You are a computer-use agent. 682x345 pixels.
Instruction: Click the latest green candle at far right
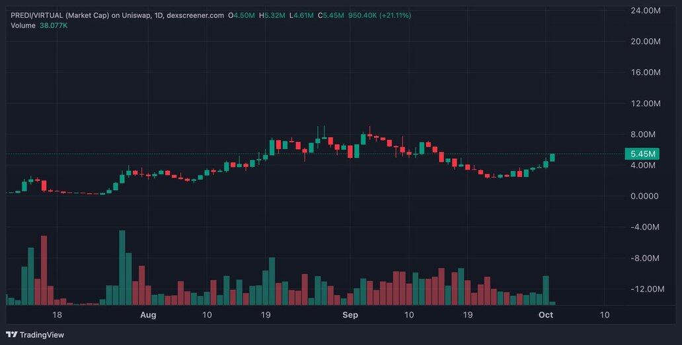(552, 157)
